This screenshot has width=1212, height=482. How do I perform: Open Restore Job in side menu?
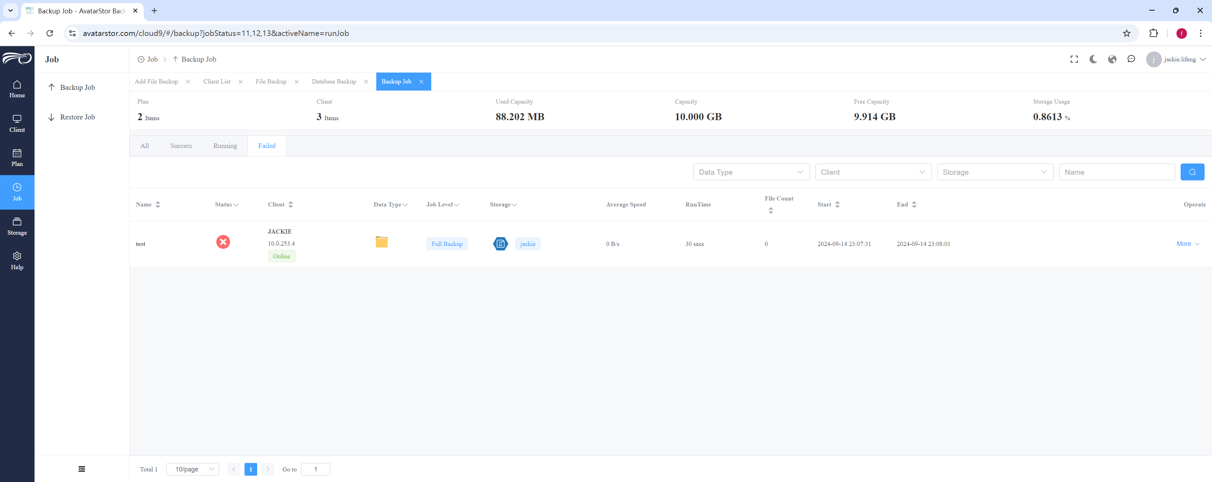(77, 117)
